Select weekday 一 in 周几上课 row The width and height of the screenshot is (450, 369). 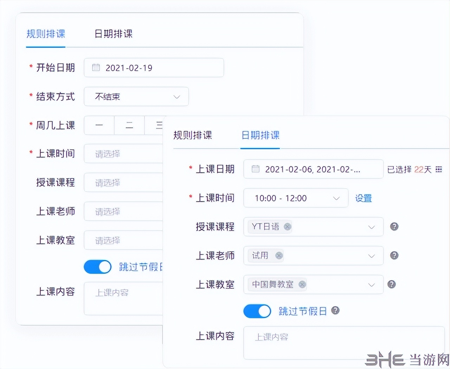(99, 125)
